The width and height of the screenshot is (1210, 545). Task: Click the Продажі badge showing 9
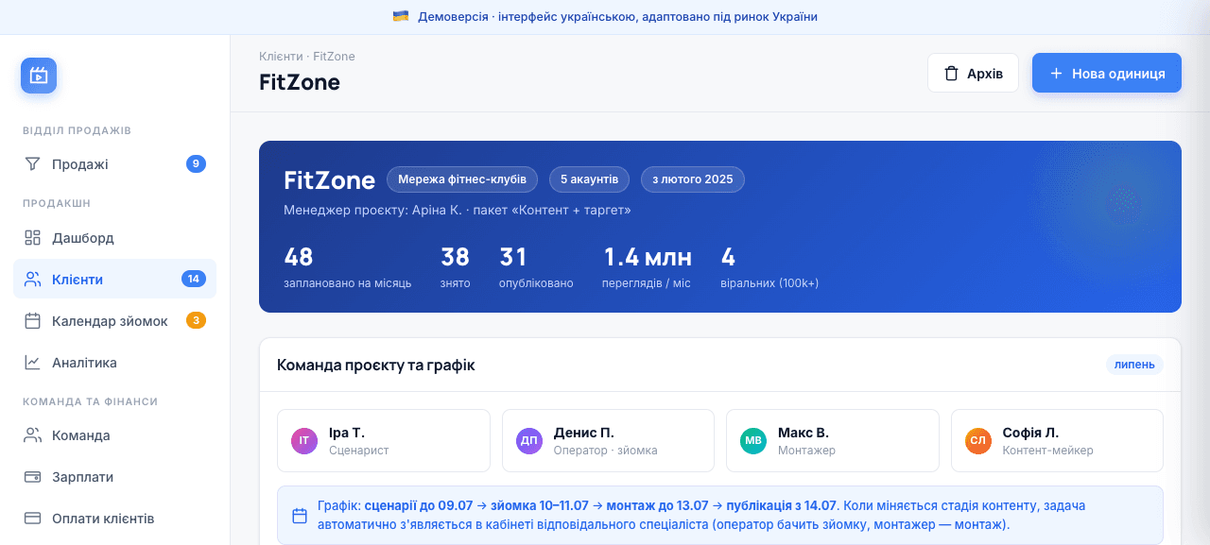coord(196,164)
